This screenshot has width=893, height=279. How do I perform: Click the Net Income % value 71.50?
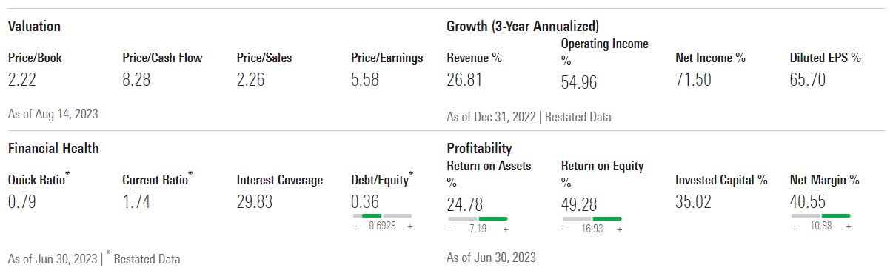tap(693, 80)
